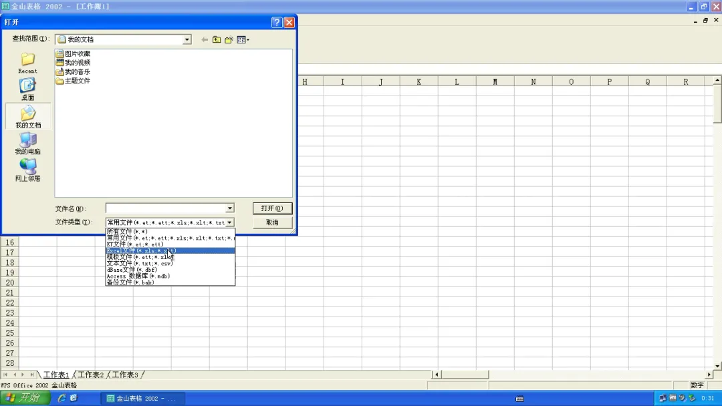Image resolution: width=722 pixels, height=406 pixels.
Task: Choose dBase文件 (*.dbf) type
Action: pos(170,269)
